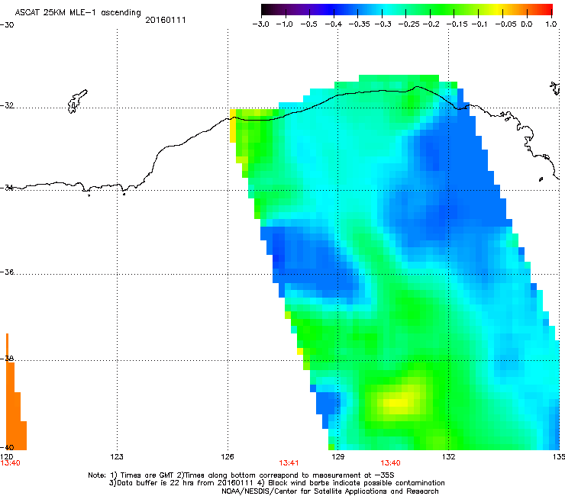This screenshot has height=496, width=565.
Task: Click the red 13:40 time stamp below 129-132
Action: coord(390,463)
